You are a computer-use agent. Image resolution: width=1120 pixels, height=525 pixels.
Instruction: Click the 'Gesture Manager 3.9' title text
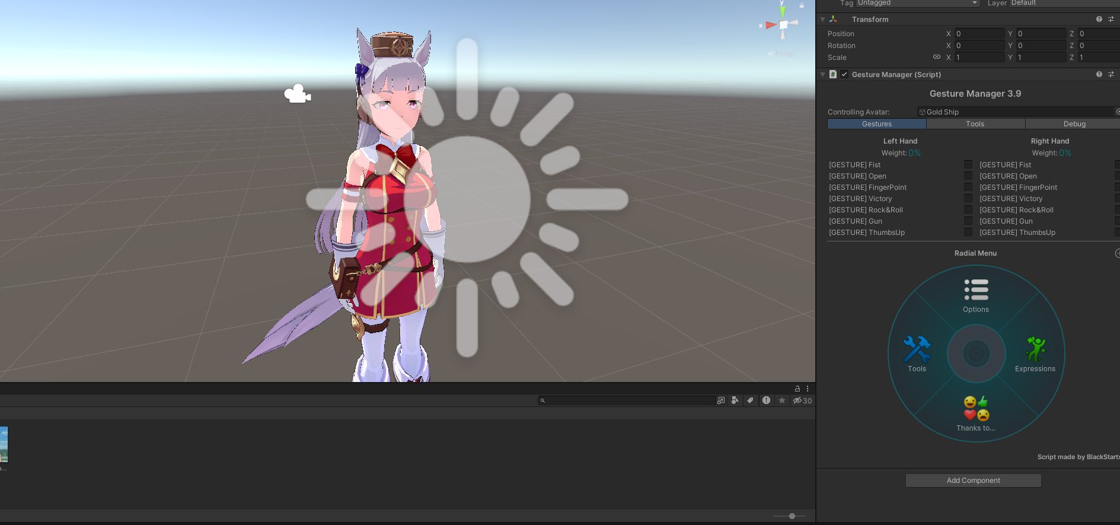pyautogui.click(x=975, y=94)
